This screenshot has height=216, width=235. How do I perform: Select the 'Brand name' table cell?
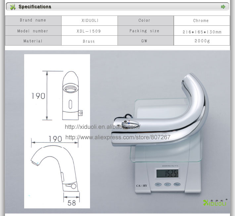coord(33,20)
